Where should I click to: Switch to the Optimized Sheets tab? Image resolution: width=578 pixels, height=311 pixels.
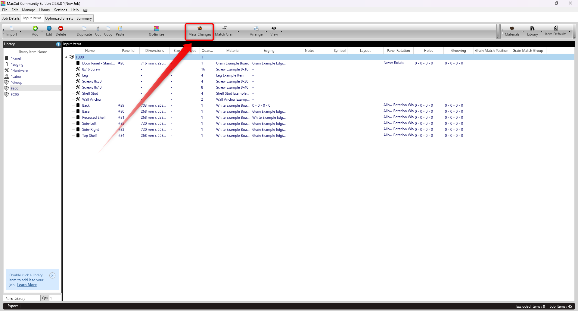point(59,18)
